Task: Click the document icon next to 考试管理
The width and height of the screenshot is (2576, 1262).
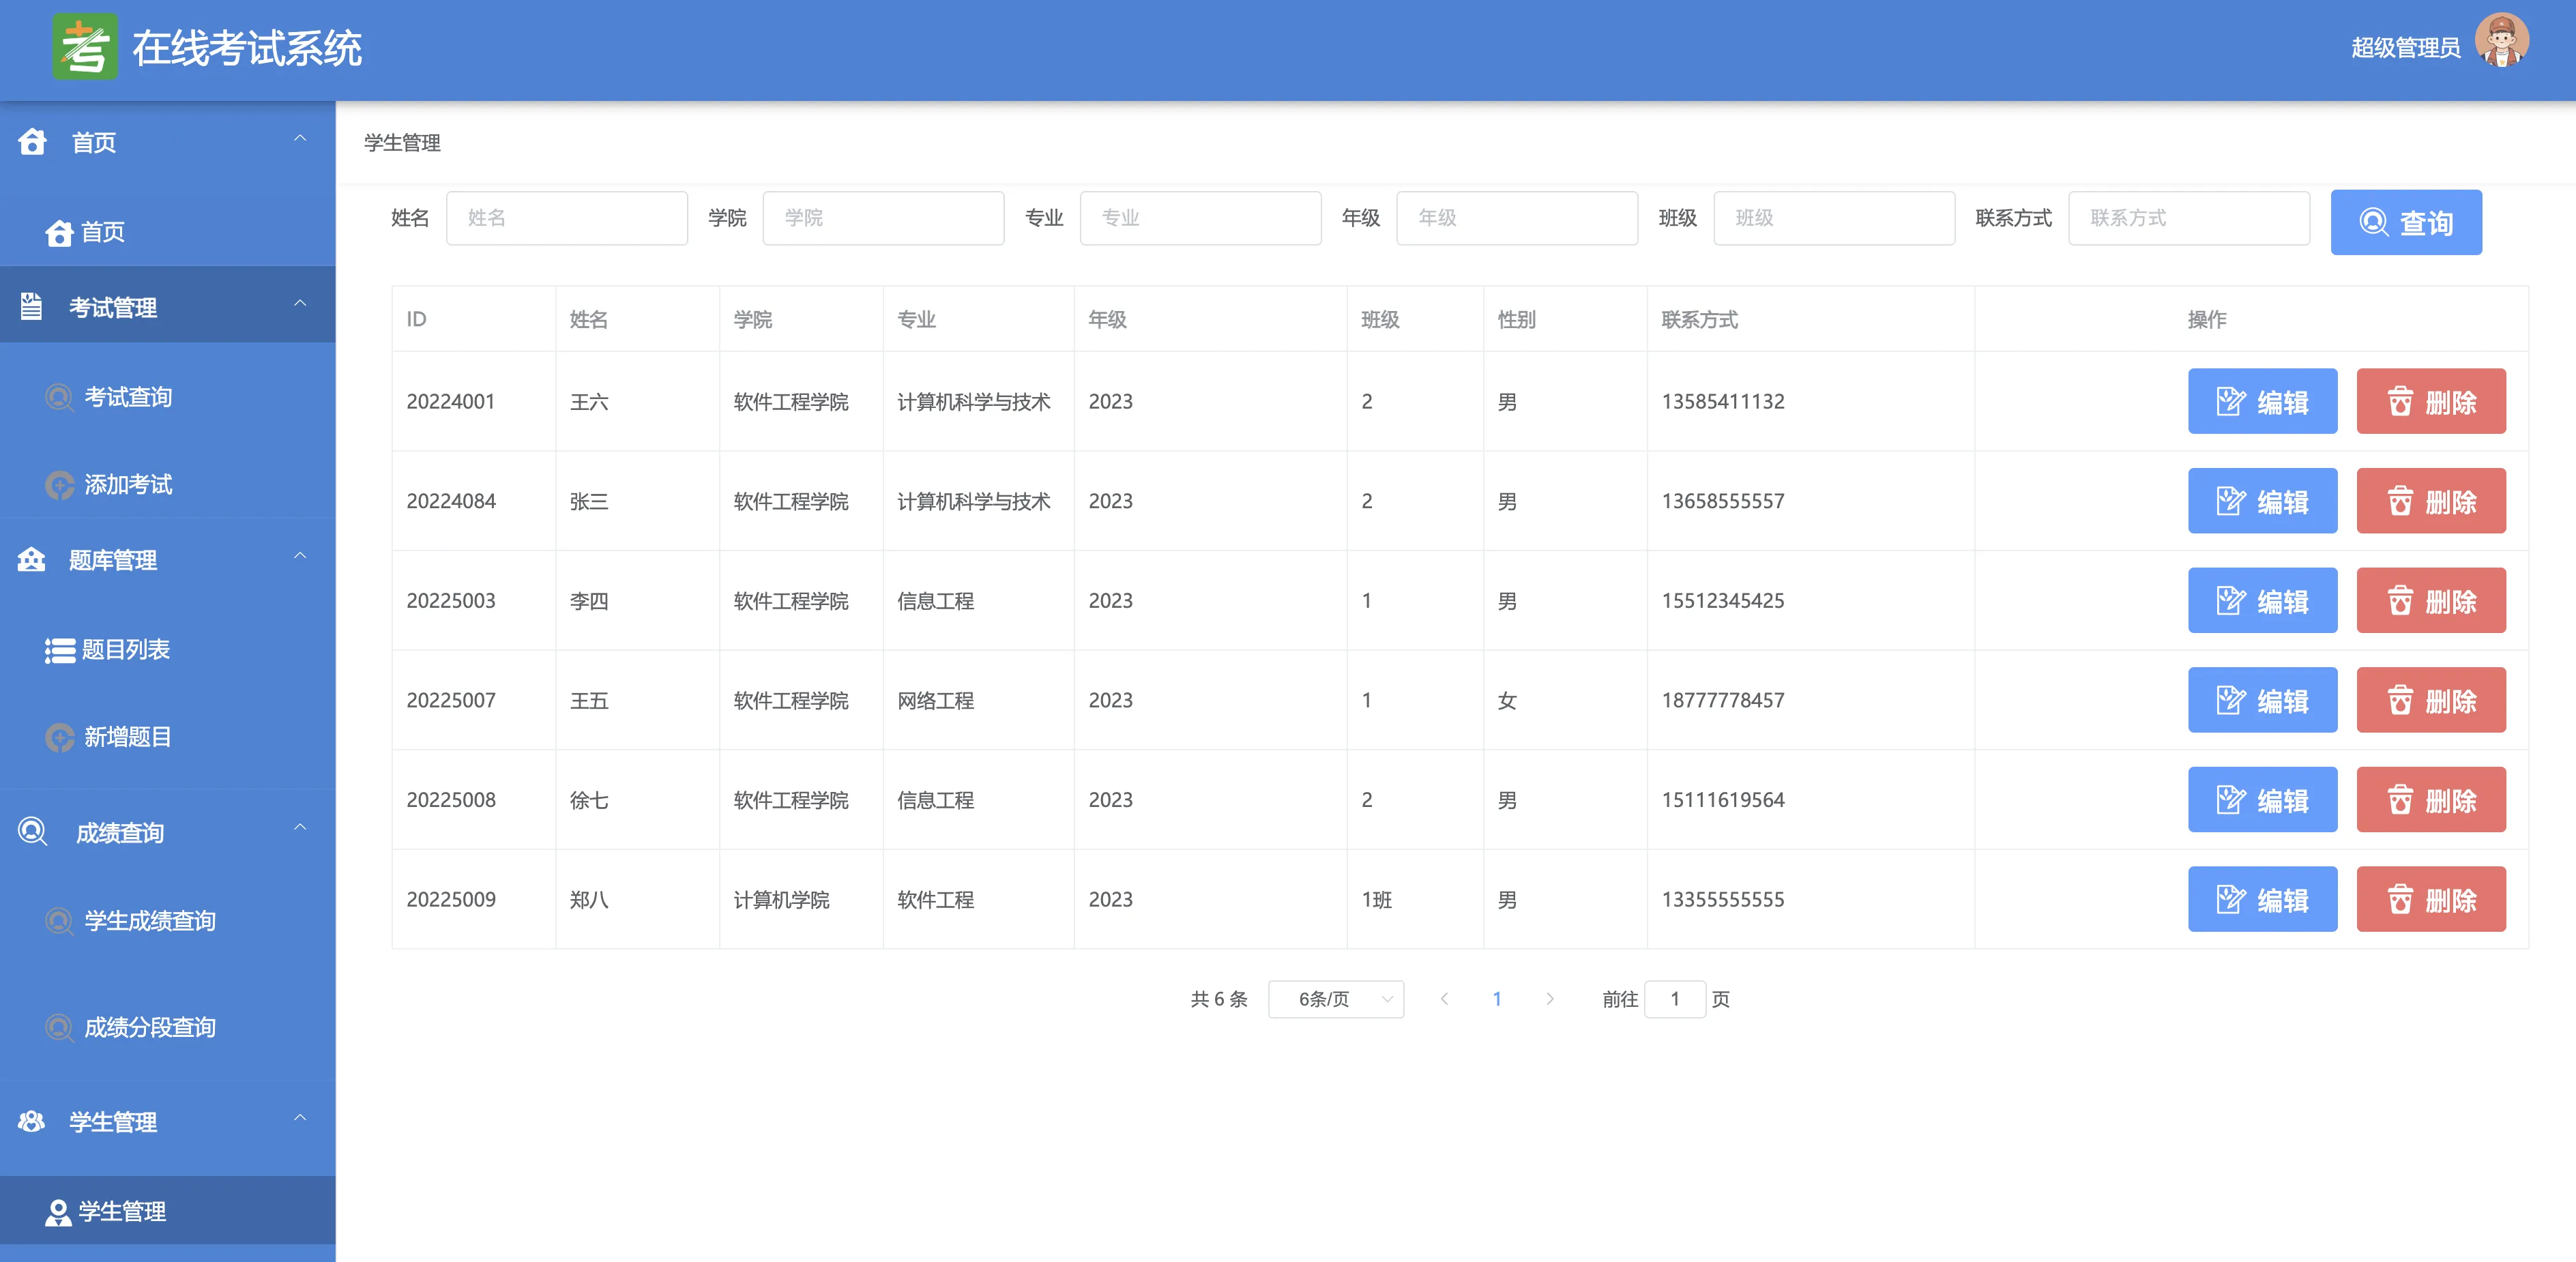Action: point(32,307)
